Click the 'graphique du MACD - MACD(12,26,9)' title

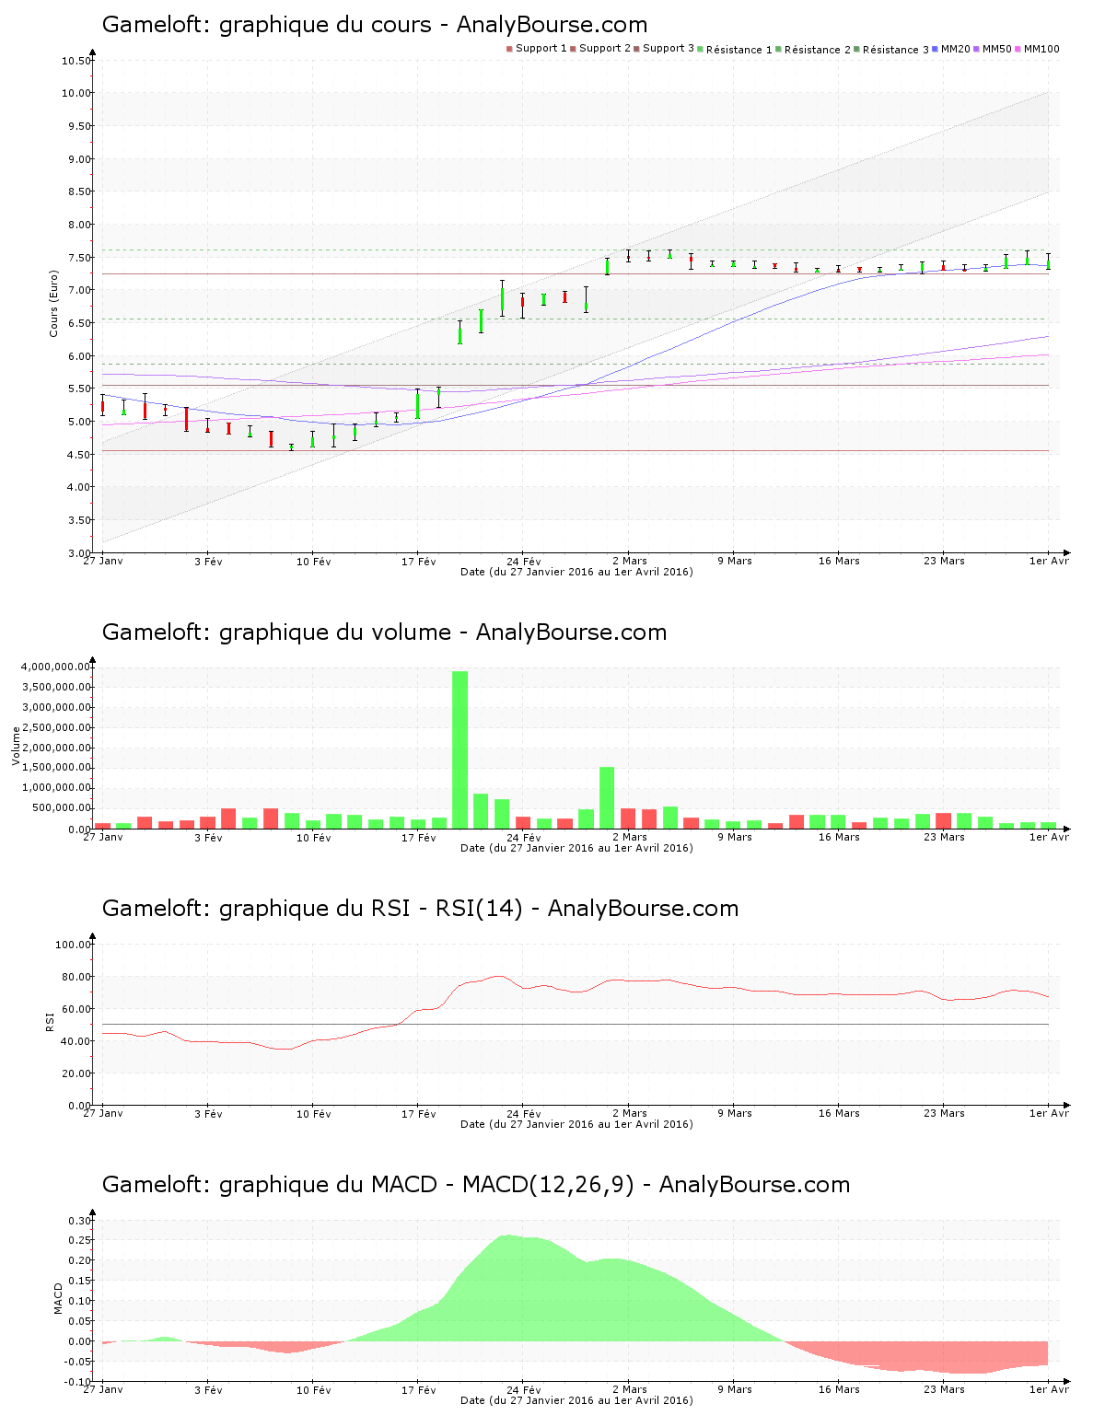pyautogui.click(x=476, y=1185)
